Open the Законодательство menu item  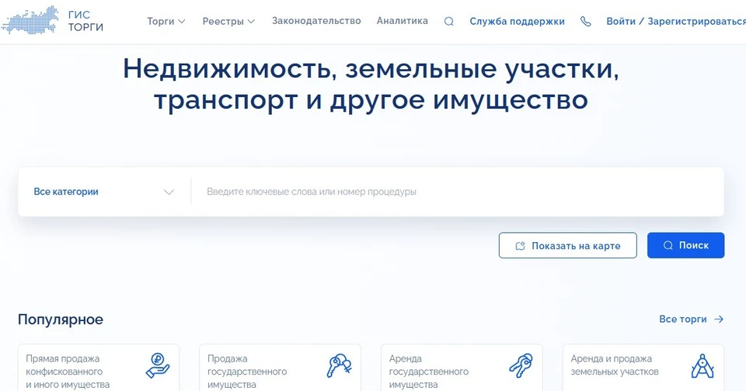pos(316,21)
